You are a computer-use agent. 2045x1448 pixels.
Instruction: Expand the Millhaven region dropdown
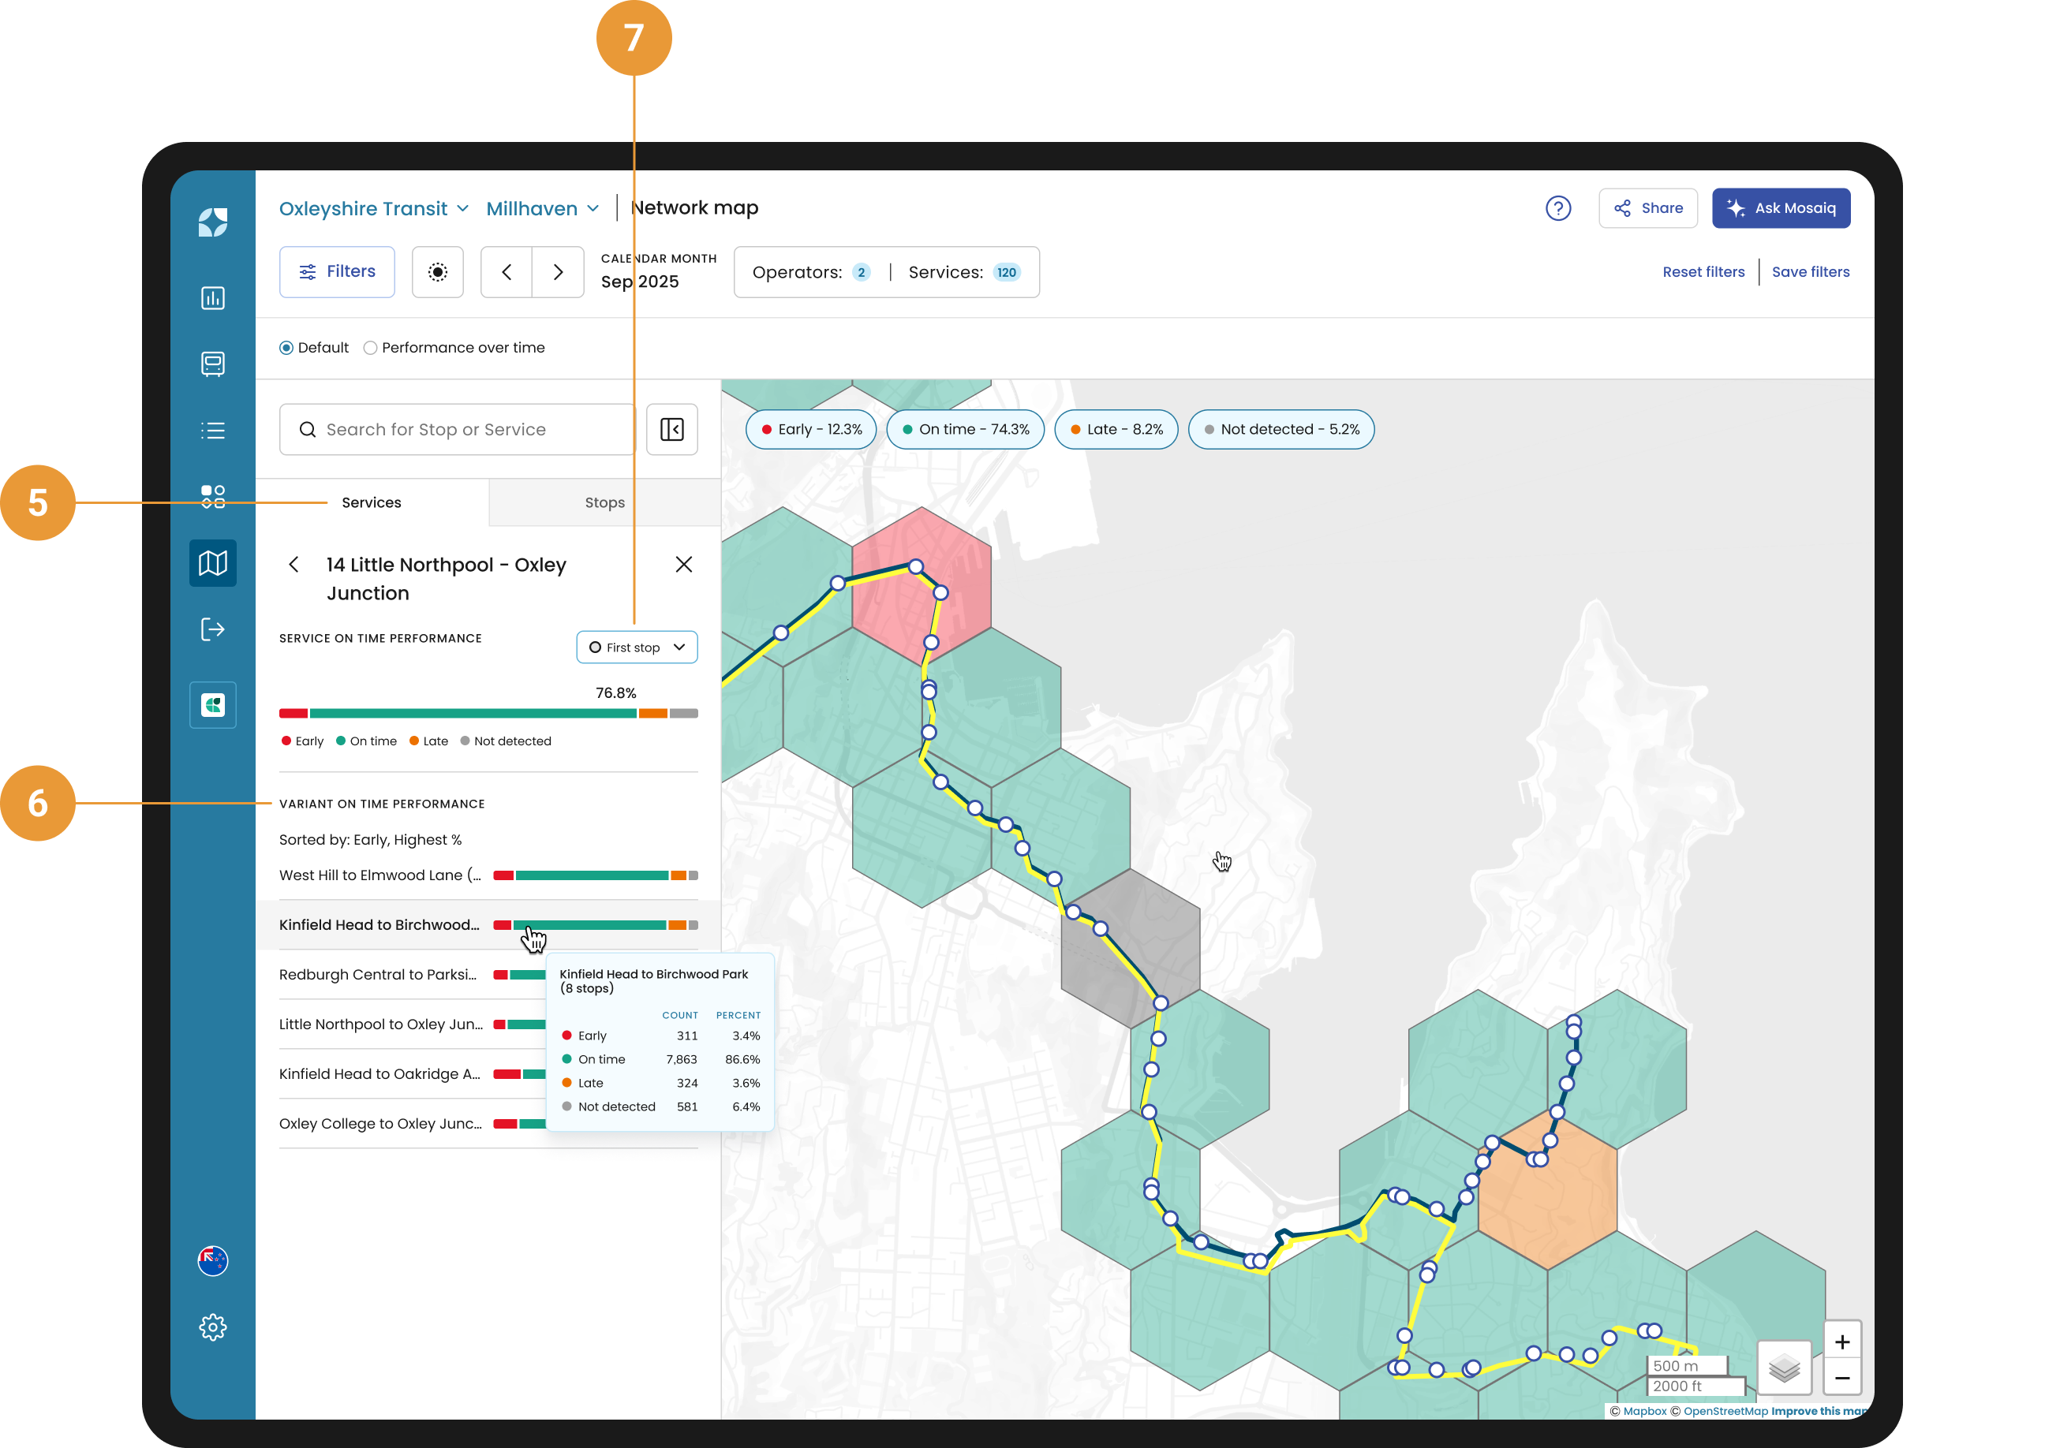pos(542,209)
